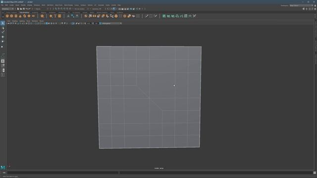Click the command line input field
317x178 pixels.
[63, 173]
